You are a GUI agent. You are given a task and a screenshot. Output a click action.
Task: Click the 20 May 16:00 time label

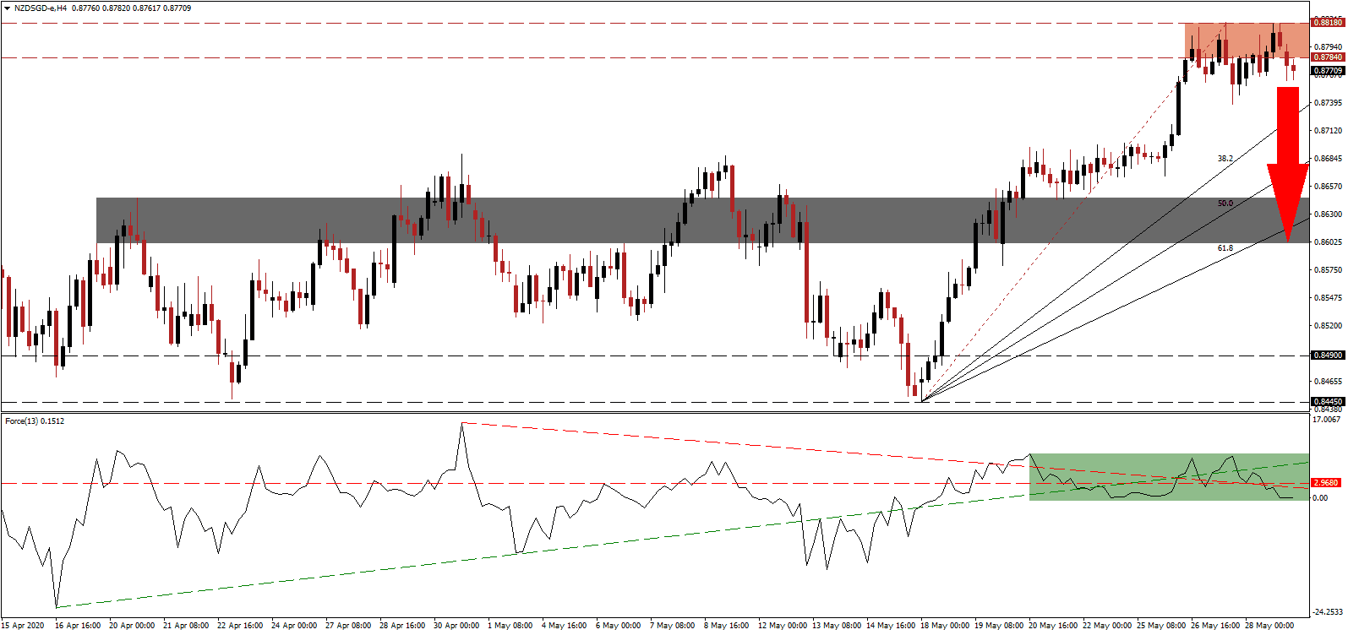1053,626
